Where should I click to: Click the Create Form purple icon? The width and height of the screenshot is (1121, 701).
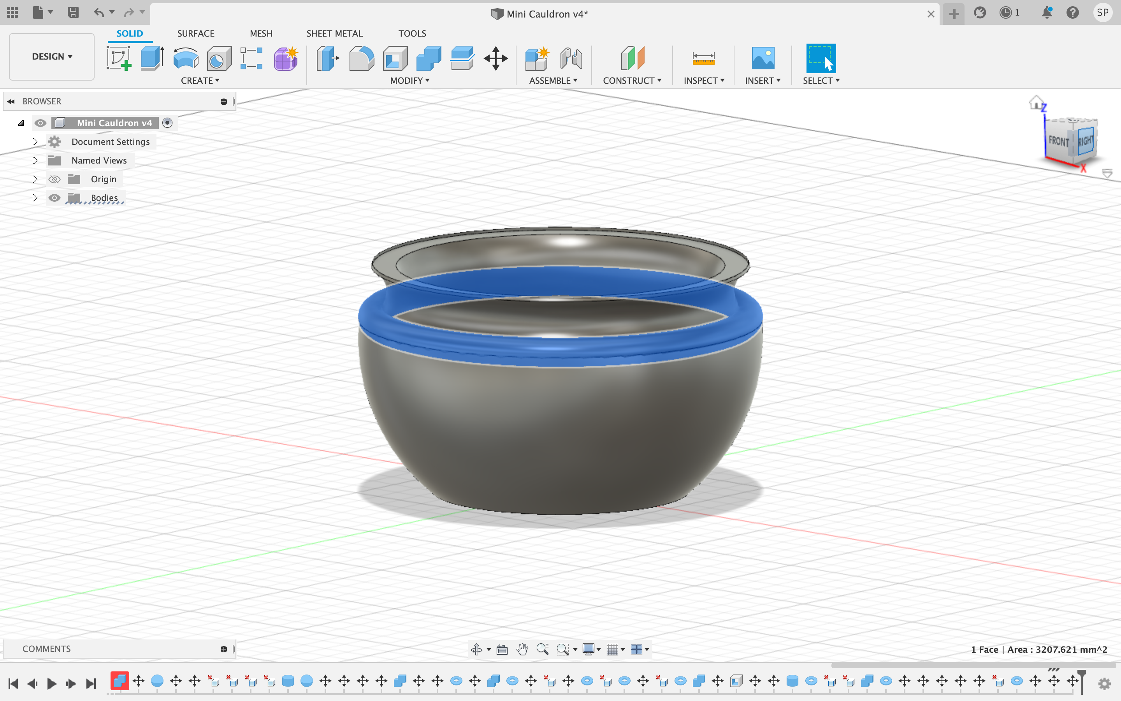click(x=286, y=58)
